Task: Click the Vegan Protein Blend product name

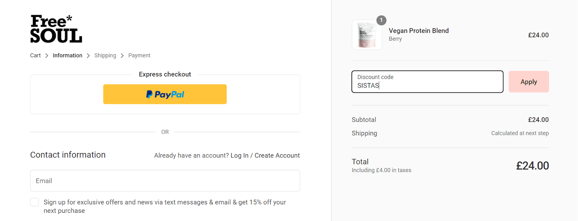Action: coord(419,31)
